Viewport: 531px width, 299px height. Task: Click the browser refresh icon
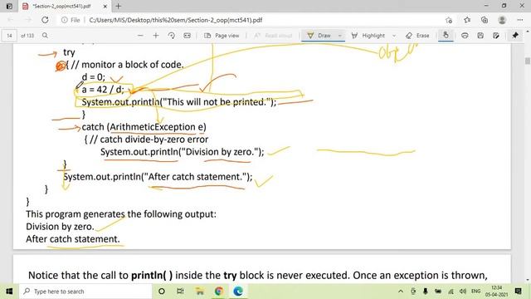click(45, 20)
